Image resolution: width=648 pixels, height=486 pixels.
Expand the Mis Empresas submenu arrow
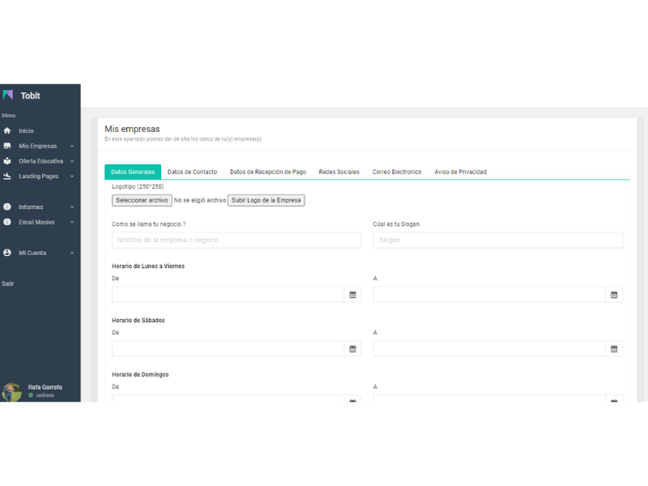tap(72, 147)
